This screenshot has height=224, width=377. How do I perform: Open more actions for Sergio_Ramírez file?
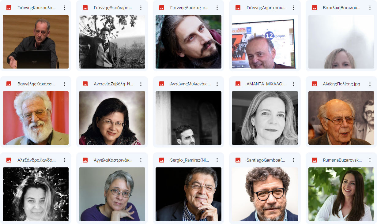pyautogui.click(x=217, y=160)
